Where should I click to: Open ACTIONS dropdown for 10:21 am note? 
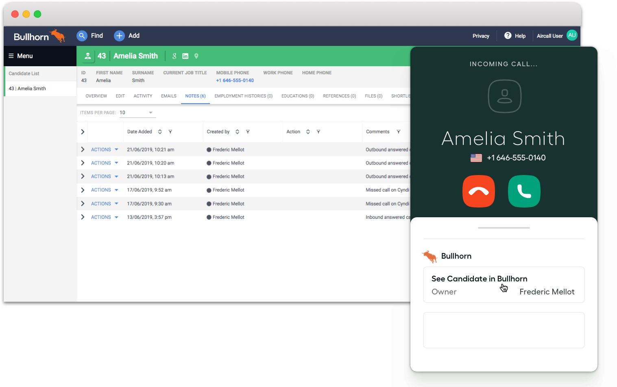tap(105, 149)
